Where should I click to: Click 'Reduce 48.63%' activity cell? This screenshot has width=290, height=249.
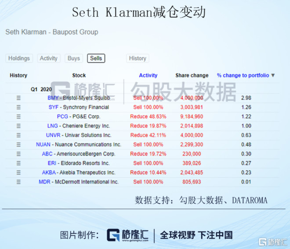tap(148, 116)
